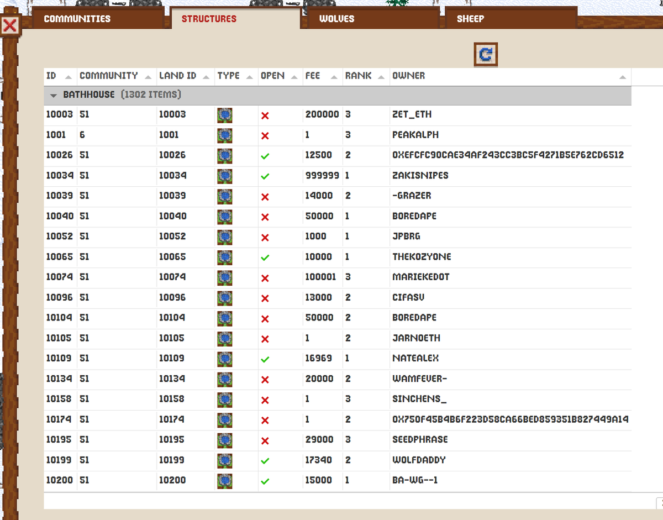Click owner name WAMFEVER-
The height and width of the screenshot is (520, 663).
pos(419,379)
